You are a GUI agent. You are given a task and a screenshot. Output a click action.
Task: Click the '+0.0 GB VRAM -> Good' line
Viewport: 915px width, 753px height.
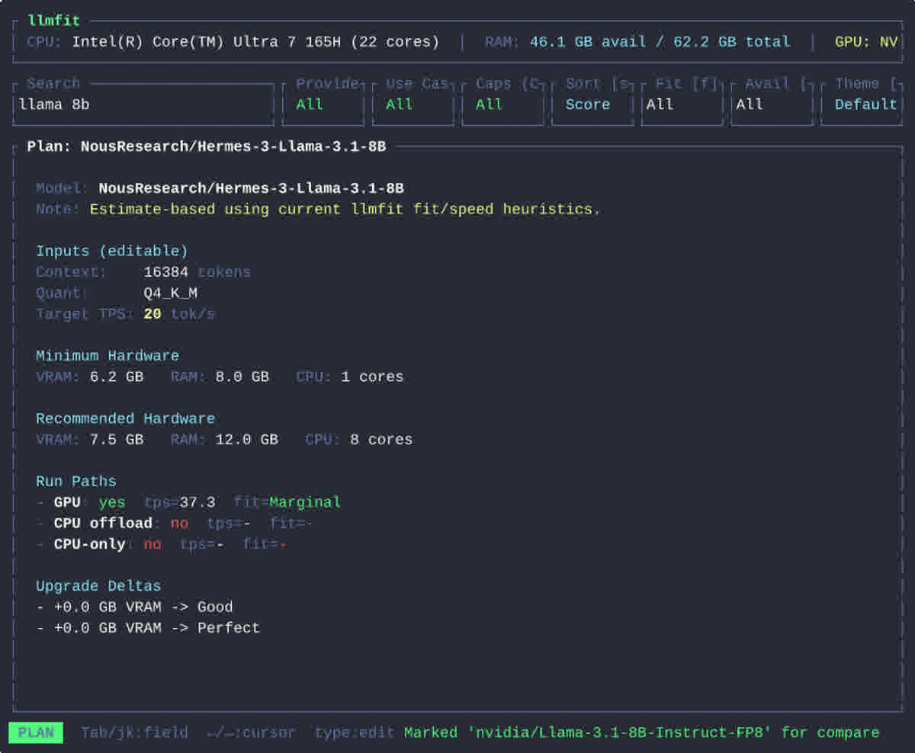(134, 607)
